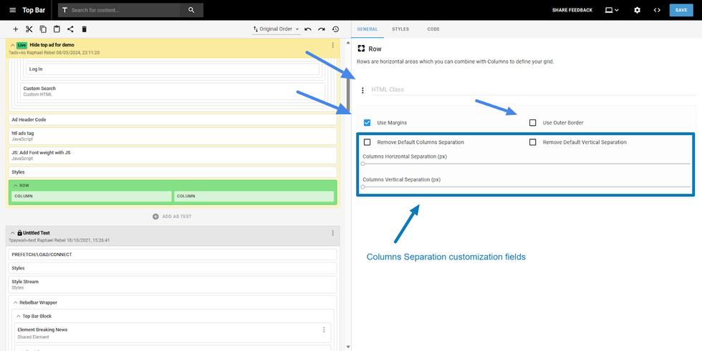702x351 pixels.
Task: Click the share icon in toolbar
Action: pos(70,29)
